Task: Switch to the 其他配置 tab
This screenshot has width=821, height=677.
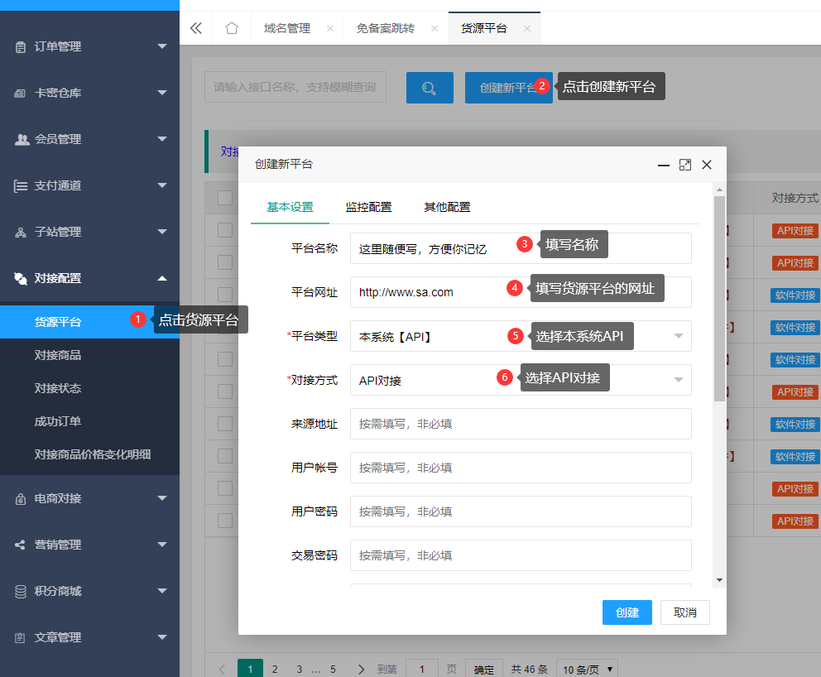Action: click(447, 208)
